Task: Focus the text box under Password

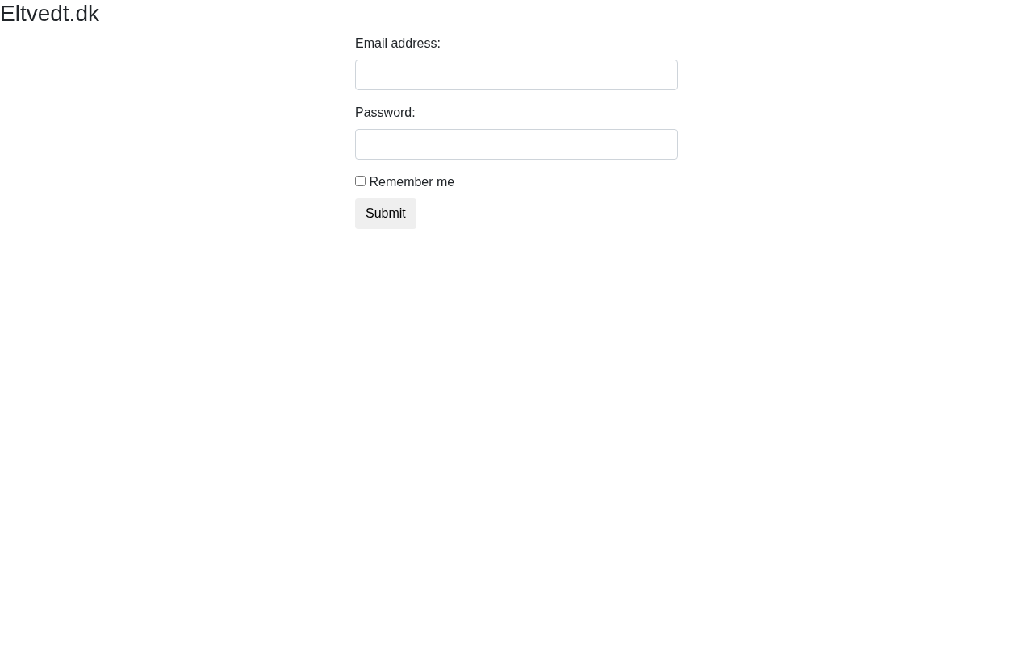Action: click(516, 144)
